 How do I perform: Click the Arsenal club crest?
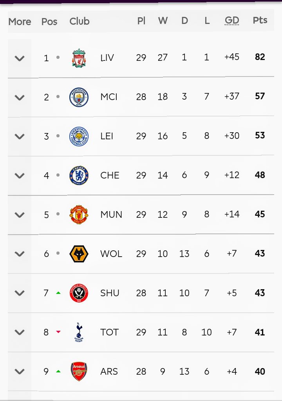[x=79, y=372]
